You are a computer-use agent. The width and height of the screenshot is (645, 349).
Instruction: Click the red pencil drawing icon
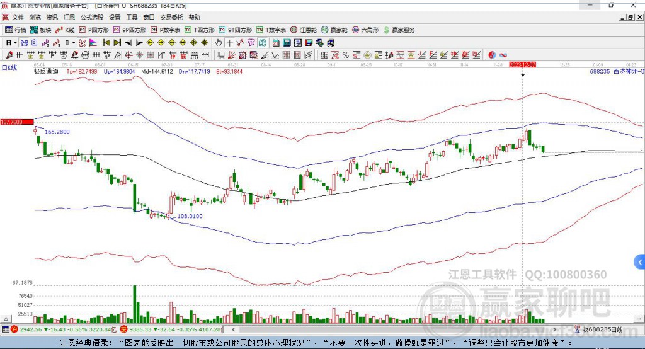coord(9,55)
